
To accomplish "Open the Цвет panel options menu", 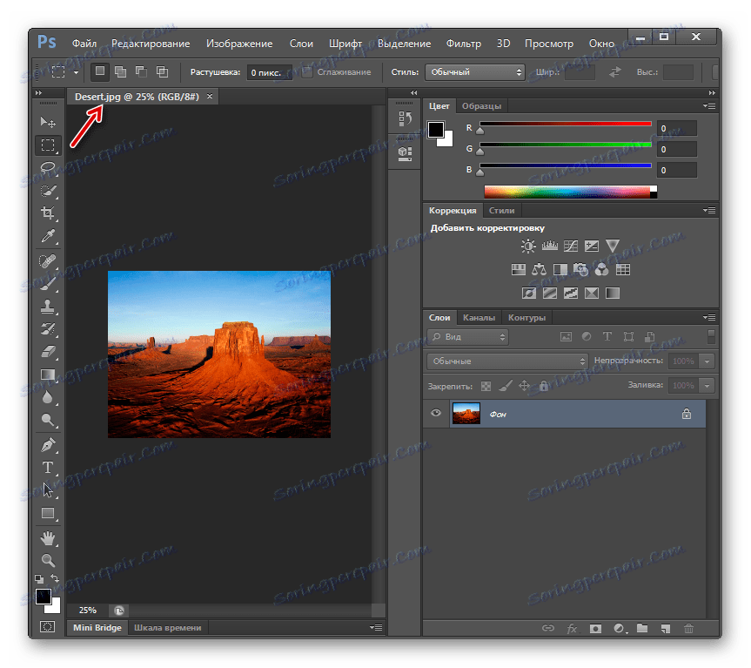I will (x=709, y=105).
